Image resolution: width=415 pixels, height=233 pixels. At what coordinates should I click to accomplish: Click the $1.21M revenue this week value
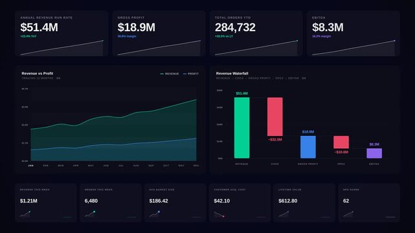point(28,201)
